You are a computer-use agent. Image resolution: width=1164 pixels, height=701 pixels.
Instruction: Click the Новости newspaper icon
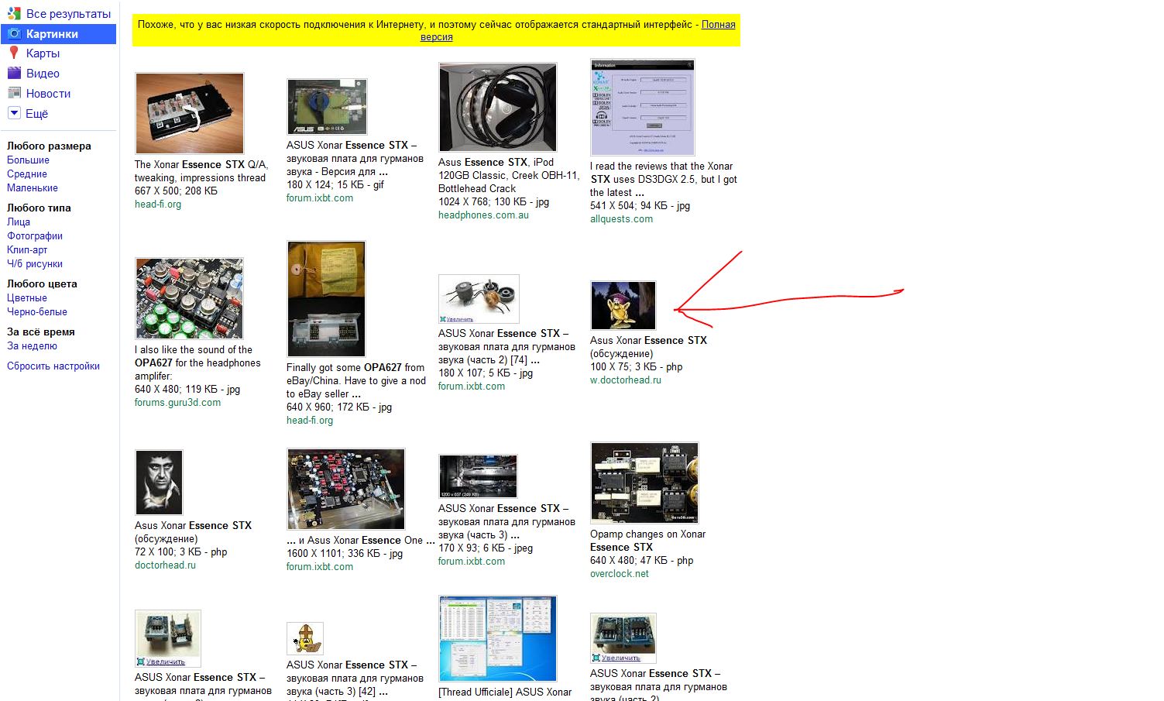coord(14,93)
